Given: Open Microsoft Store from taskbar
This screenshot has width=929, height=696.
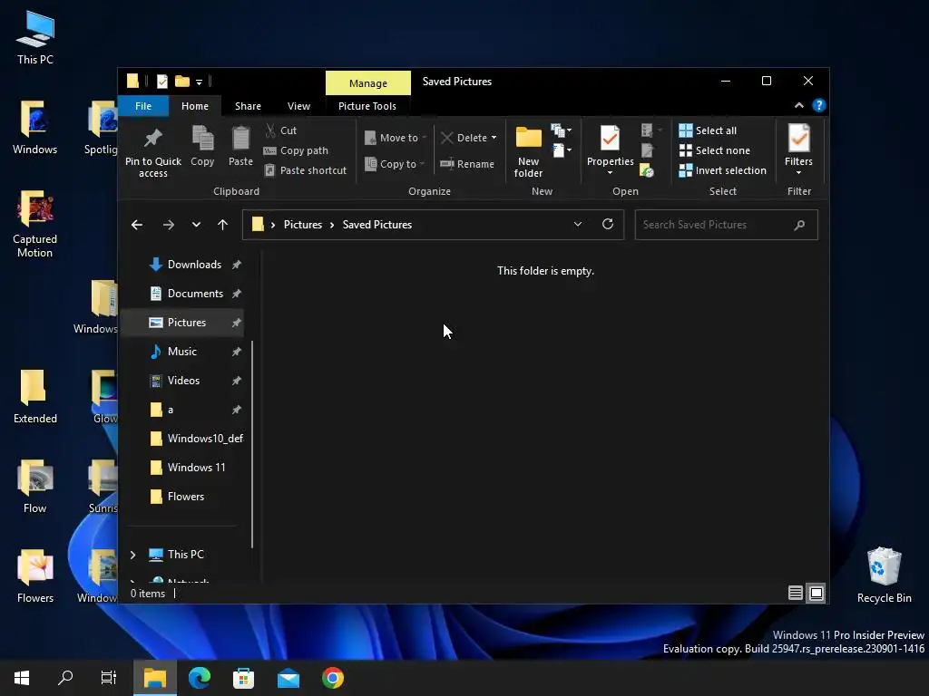Looking at the screenshot, I should coord(243,678).
